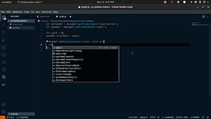Open the clock and calendar

(x=105, y=2)
